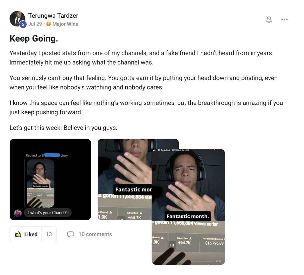Click the small profile picture in story reply
Screen dimensions: 304x275
[18, 213]
